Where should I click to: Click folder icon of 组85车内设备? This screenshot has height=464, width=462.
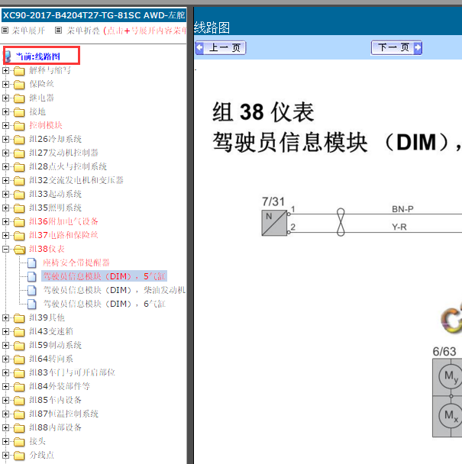19,401
